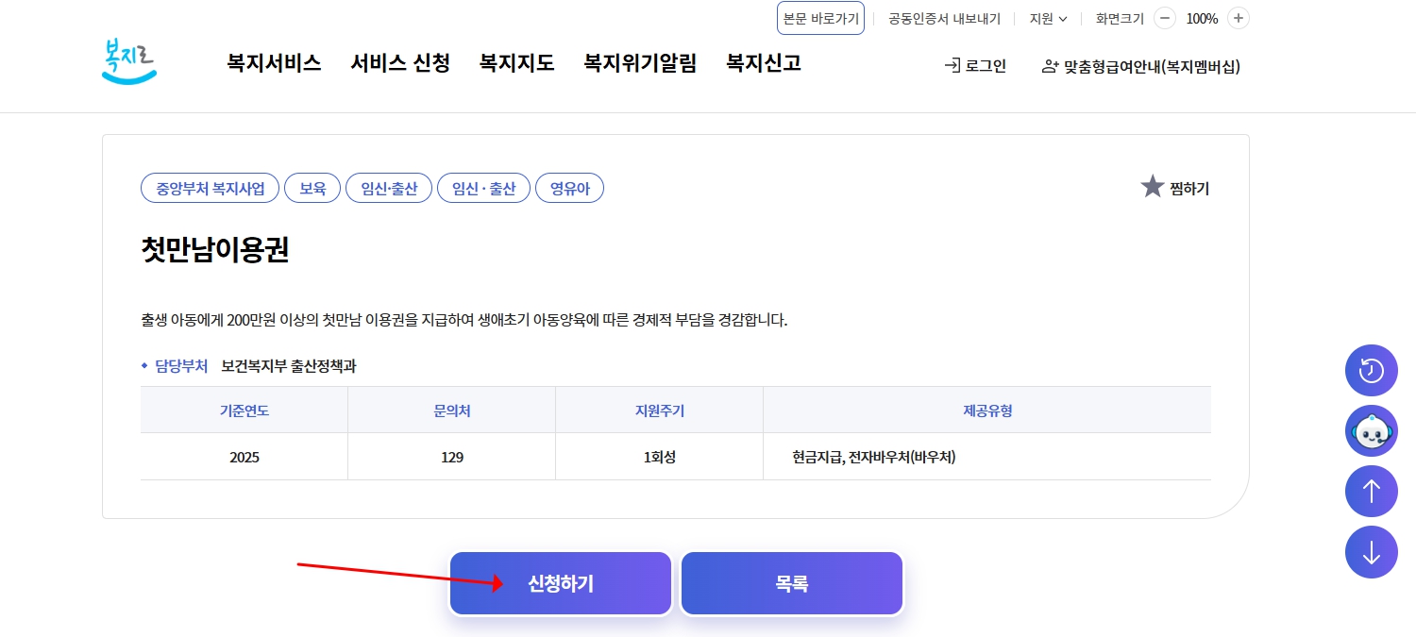This screenshot has height=637, width=1416.
Task: Click the 목록 list button
Action: [x=791, y=582]
